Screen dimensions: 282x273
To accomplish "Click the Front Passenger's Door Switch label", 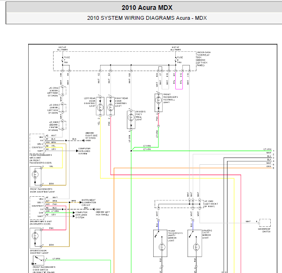I will pos(44,270).
